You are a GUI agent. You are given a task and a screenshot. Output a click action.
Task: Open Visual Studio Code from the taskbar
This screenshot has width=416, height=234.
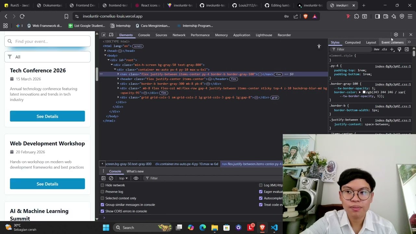coord(274,227)
